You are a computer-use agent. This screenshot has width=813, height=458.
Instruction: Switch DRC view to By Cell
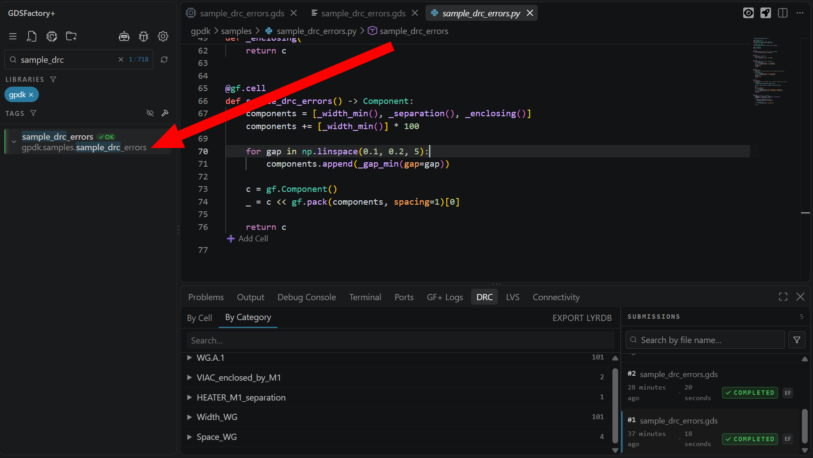[x=199, y=318]
